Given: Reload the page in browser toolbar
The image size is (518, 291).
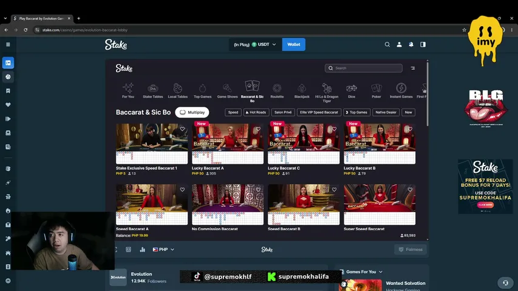Looking at the screenshot, I should coord(26,30).
